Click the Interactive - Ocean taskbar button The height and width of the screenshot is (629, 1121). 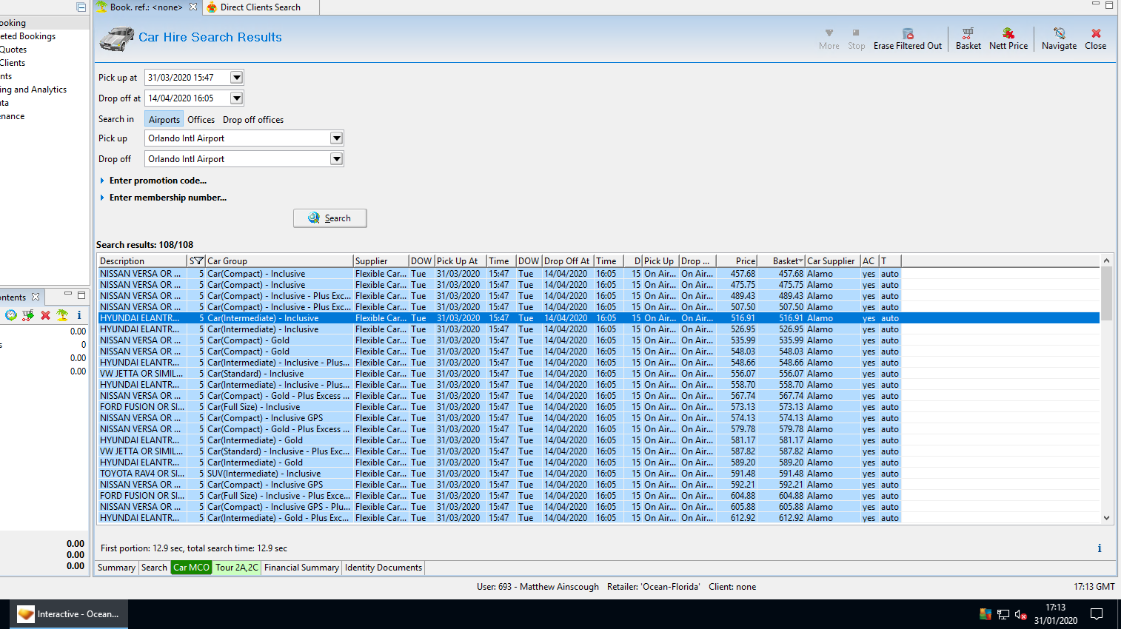(x=68, y=614)
